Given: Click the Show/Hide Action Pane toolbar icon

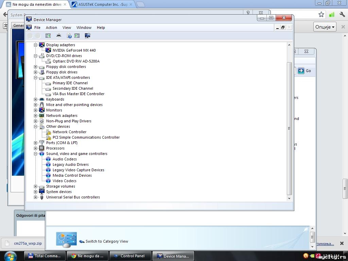Looking at the screenshot, I should (x=77, y=36).
